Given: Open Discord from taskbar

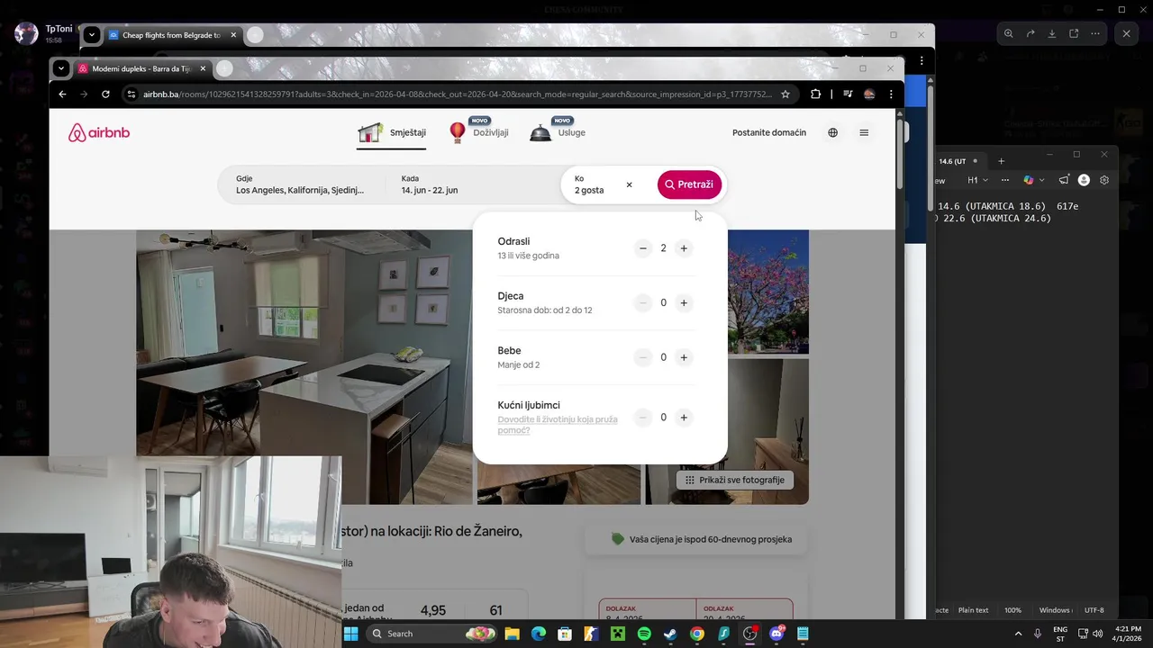Looking at the screenshot, I should pyautogui.click(x=776, y=634).
